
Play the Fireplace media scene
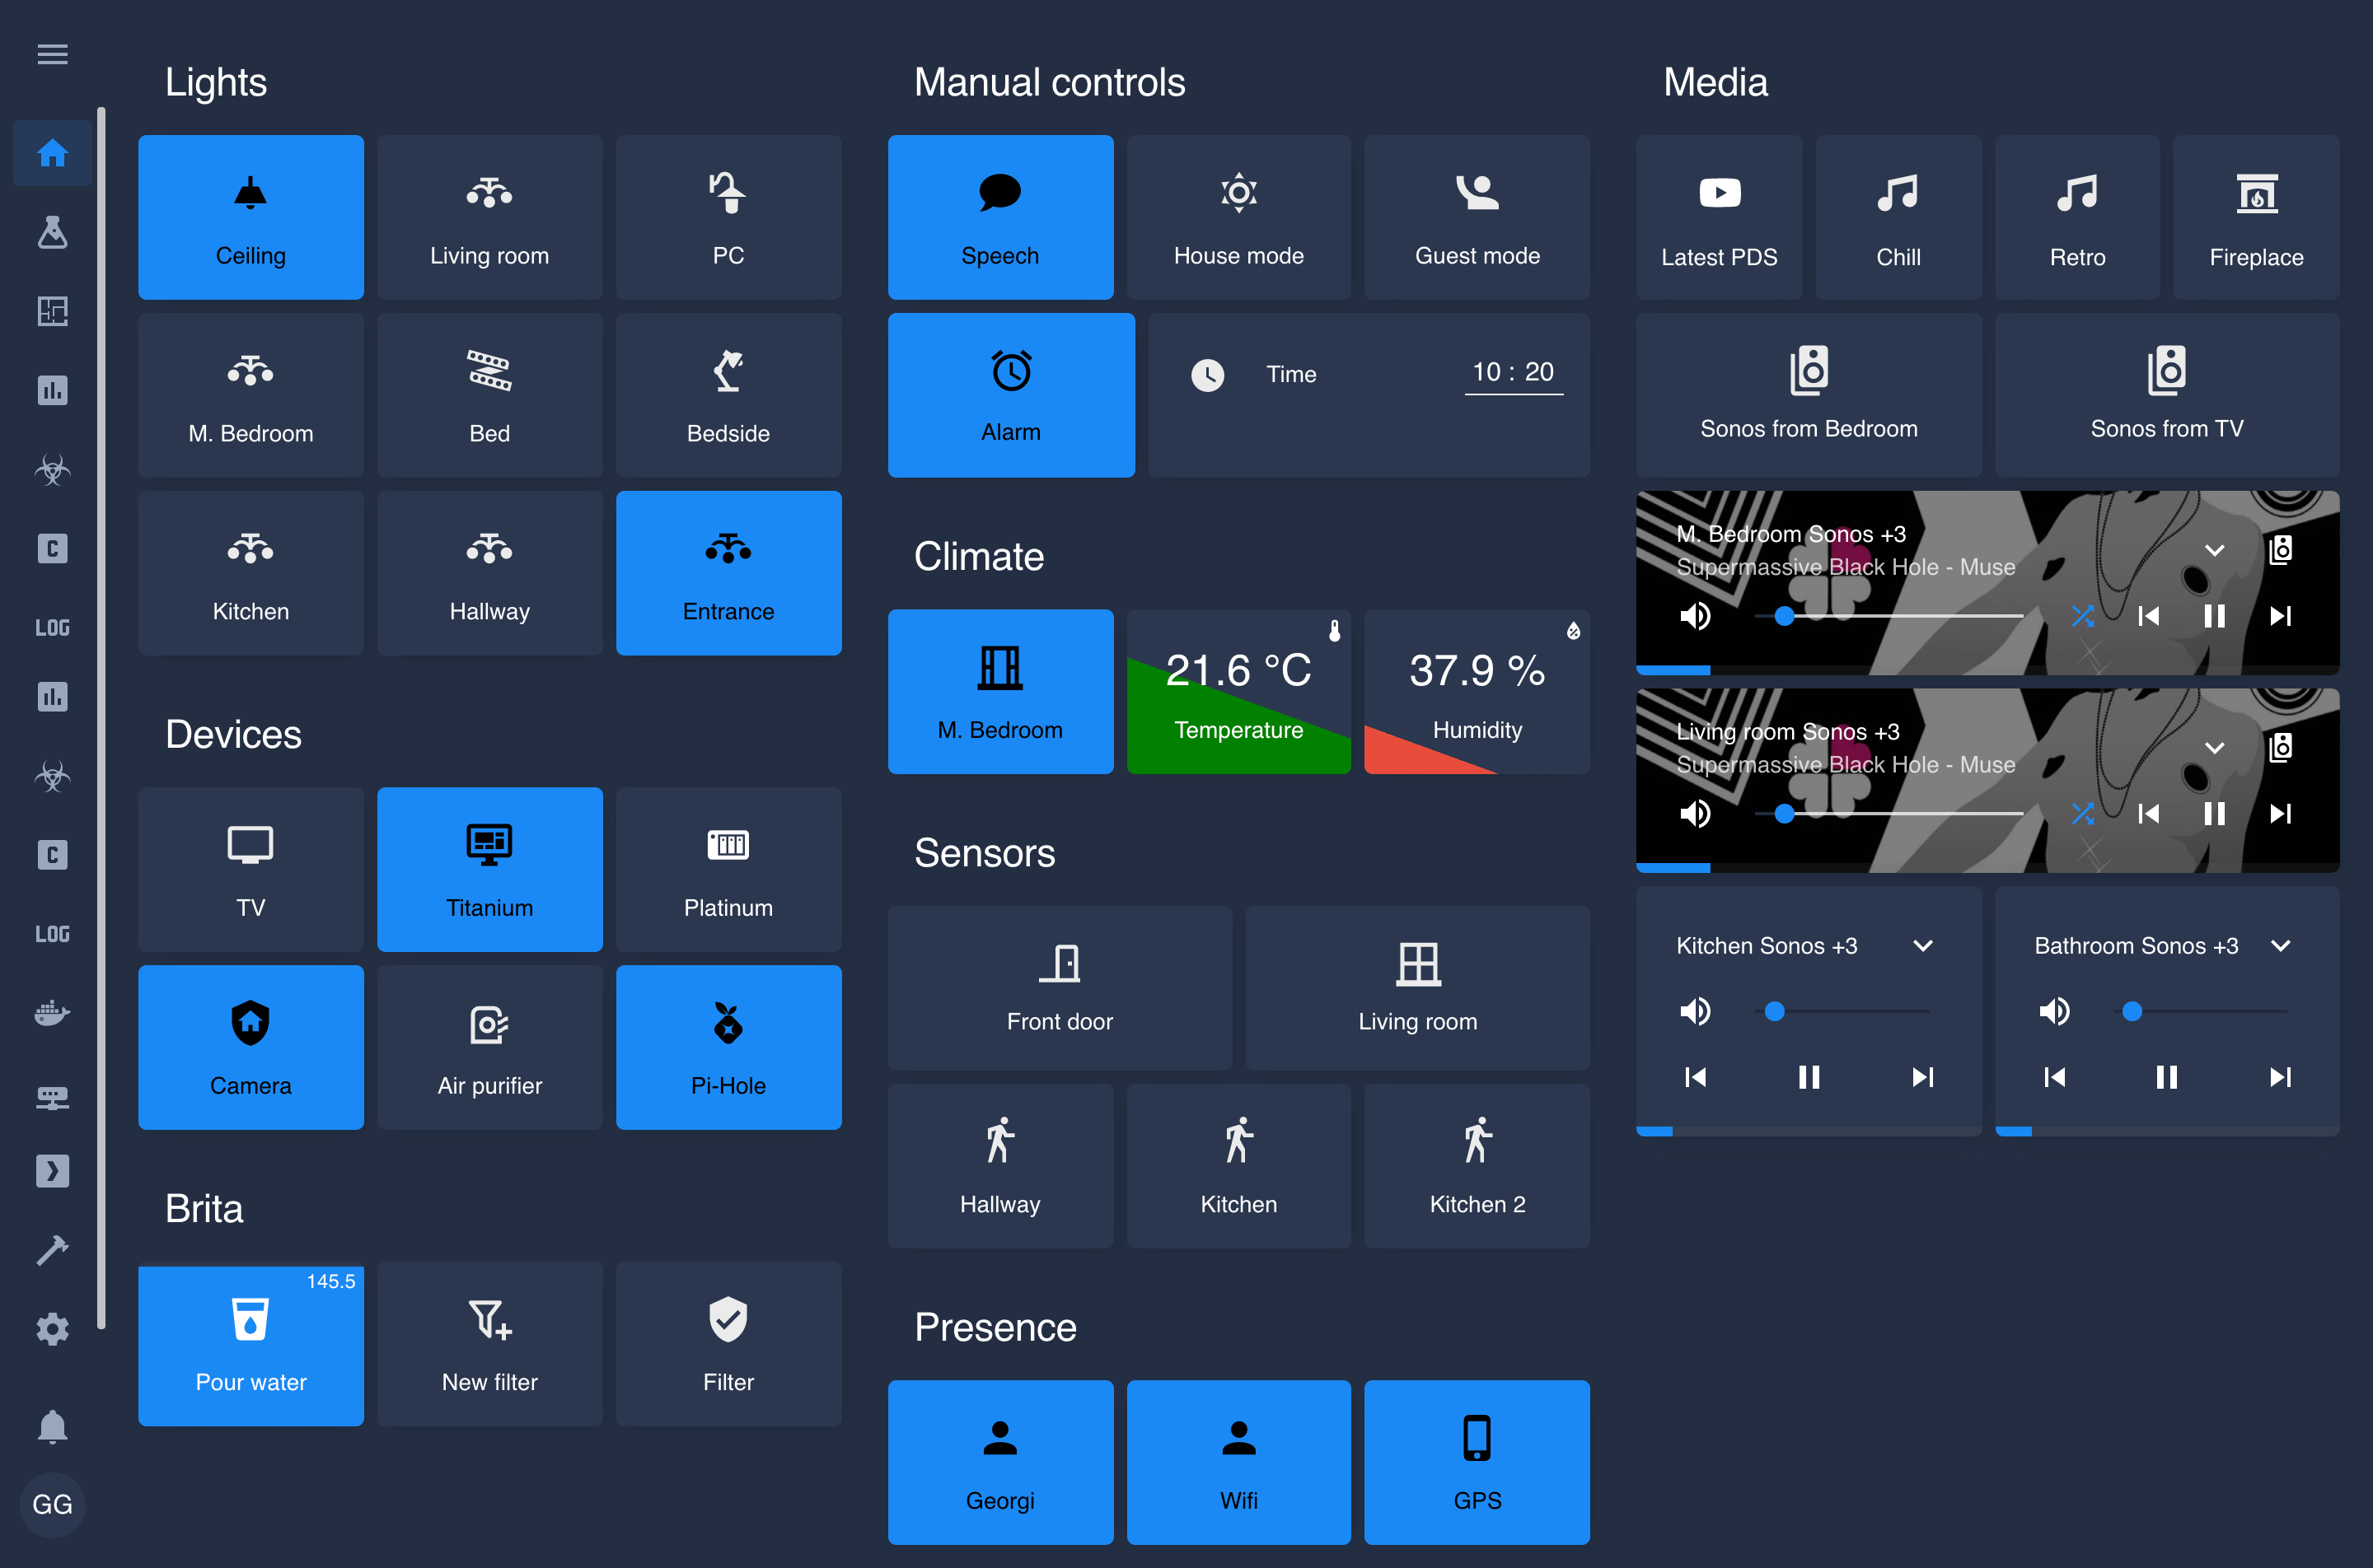coord(2256,217)
